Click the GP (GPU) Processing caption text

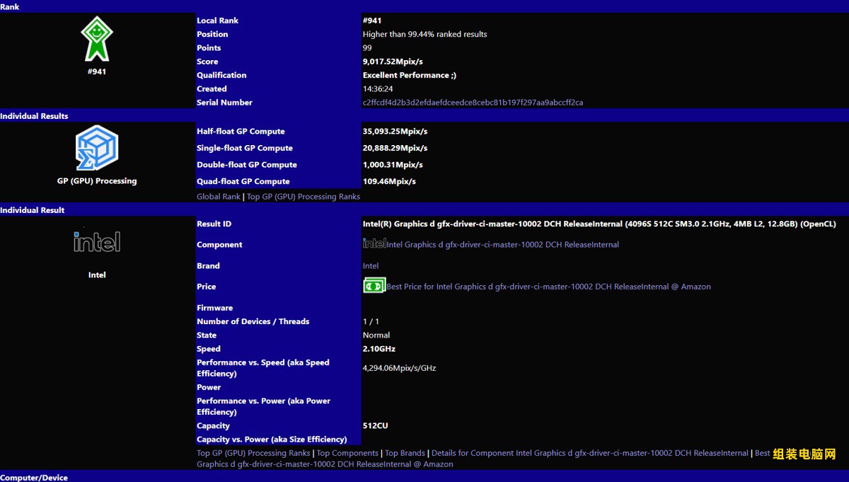pos(97,180)
